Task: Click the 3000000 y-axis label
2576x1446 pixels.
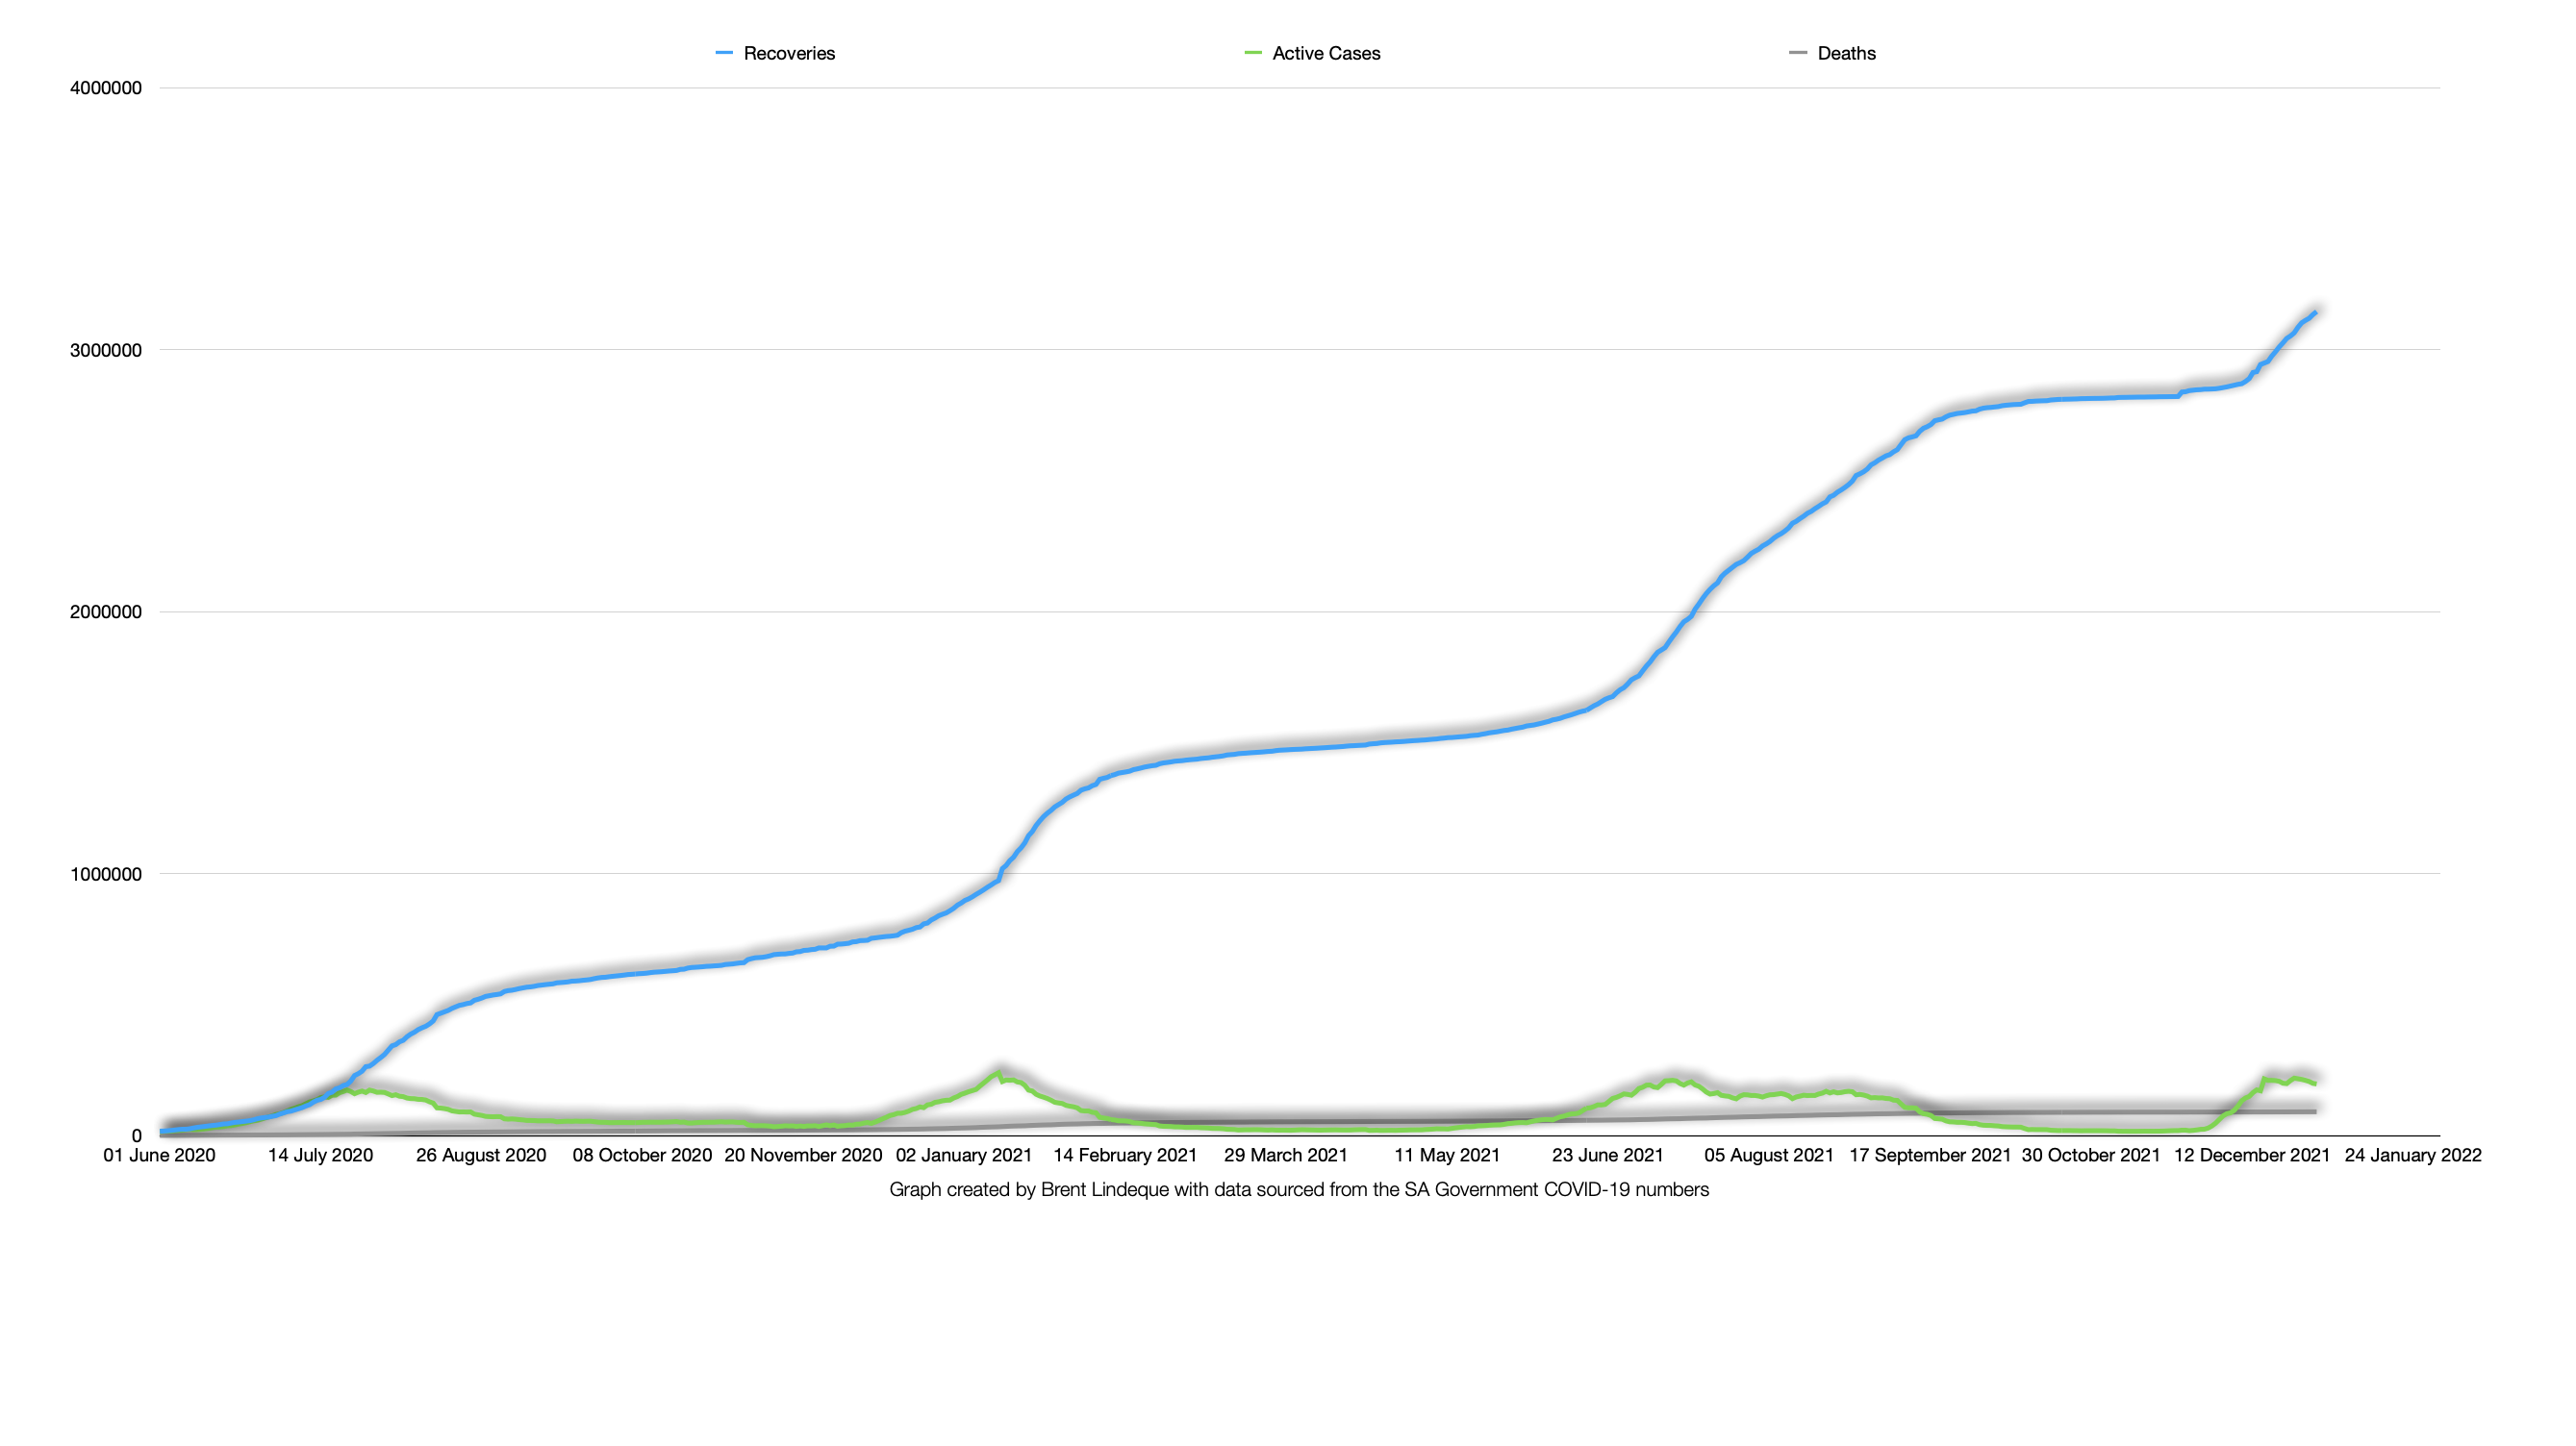Action: pyautogui.click(x=106, y=351)
